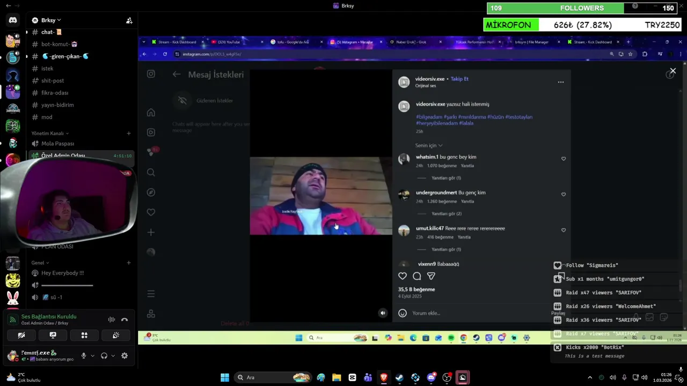Switch to first Stream - Kick Dashboard tab
Screen dimensions: 687x386
point(177,42)
